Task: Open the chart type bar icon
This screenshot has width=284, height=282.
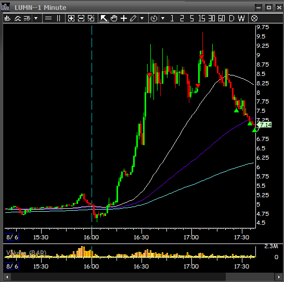Action: click(x=7, y=18)
